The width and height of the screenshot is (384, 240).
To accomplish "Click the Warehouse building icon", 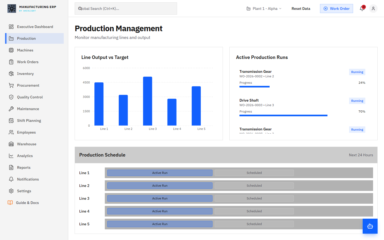I will click(11, 144).
